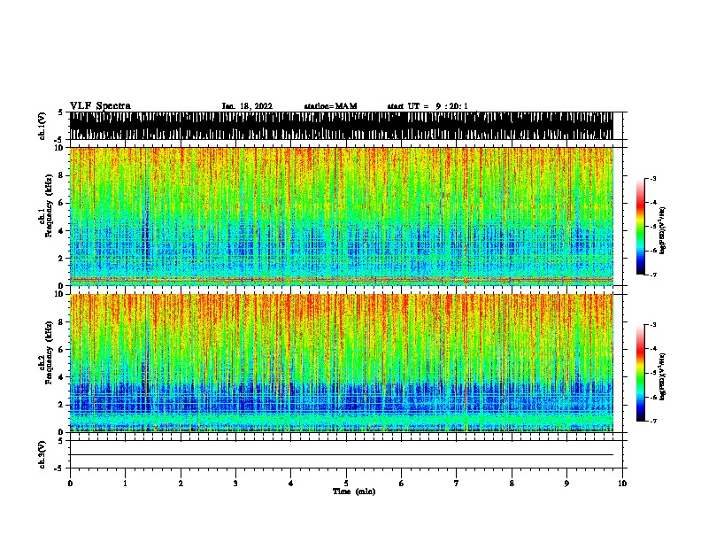Viewport: 701px width, 542px height.
Task: Select the ch.2 color scale bar
Action: click(x=641, y=373)
